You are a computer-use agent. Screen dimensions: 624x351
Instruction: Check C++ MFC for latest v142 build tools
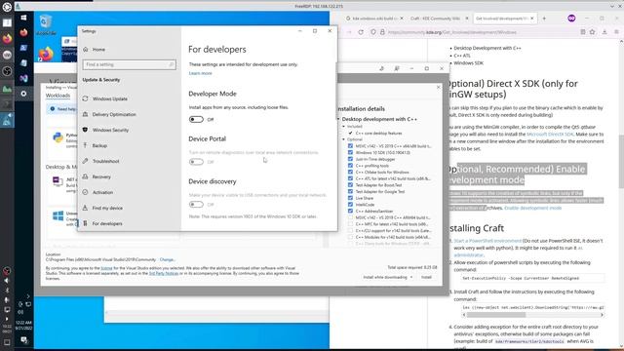click(350, 224)
